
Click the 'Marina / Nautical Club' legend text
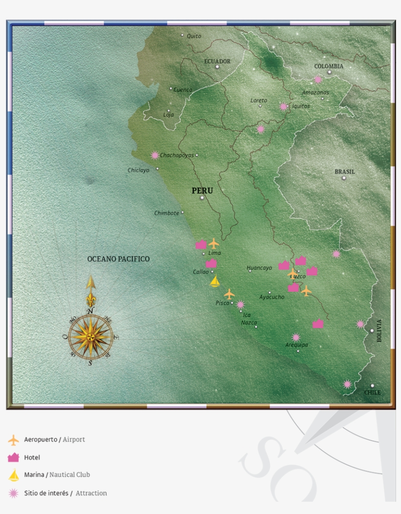click(x=57, y=475)
